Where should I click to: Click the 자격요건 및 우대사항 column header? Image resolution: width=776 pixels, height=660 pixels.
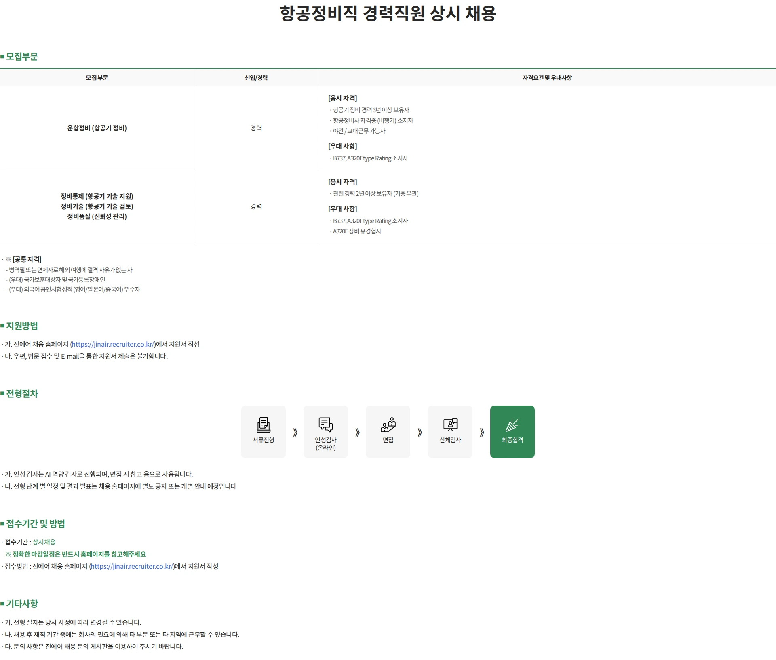tap(547, 78)
